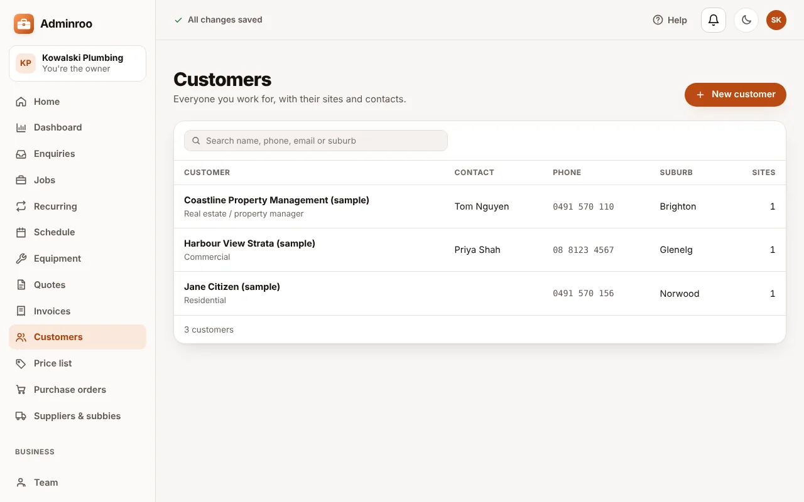Click the Recurring arrows icon
The width and height of the screenshot is (804, 502).
click(21, 206)
